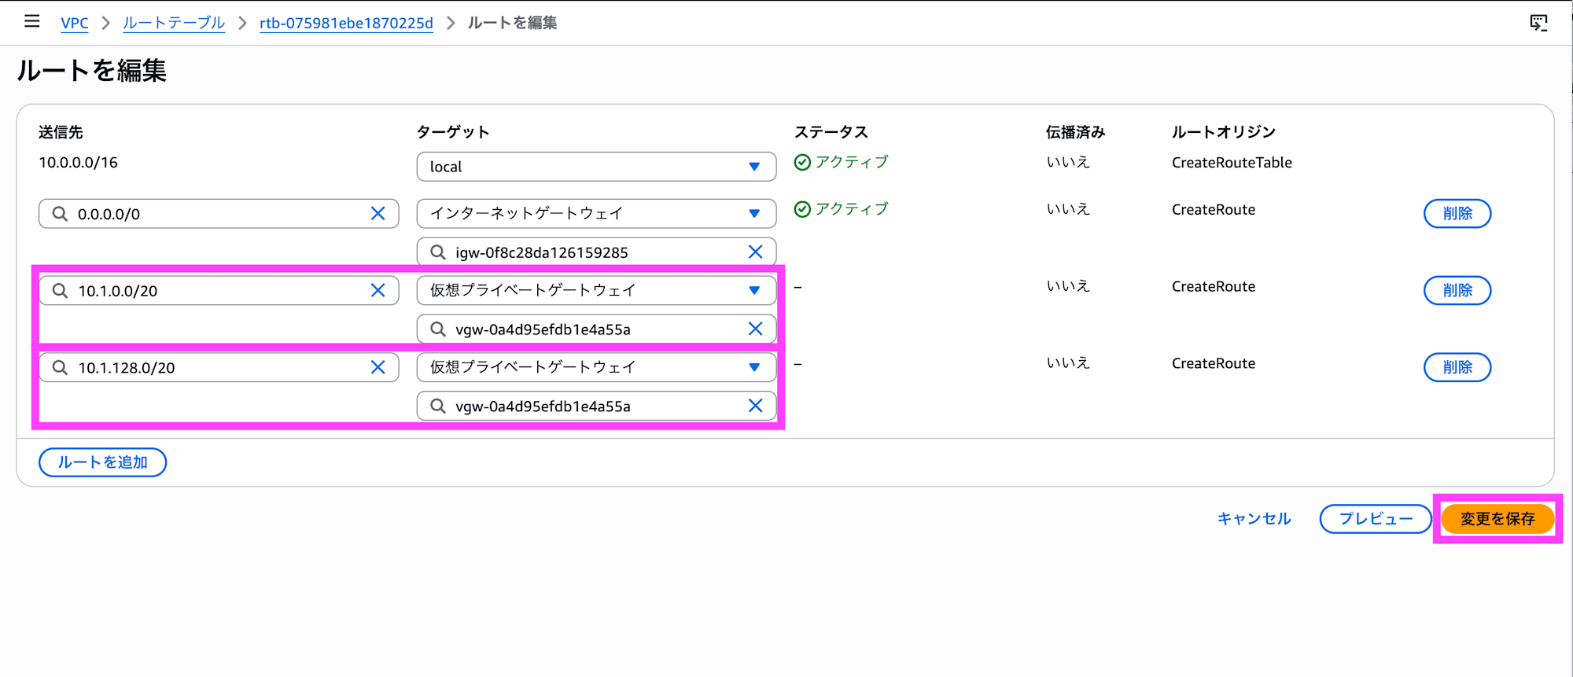Click アクティブ status of 0.0.0.0/0 route
The width and height of the screenshot is (1573, 677).
coord(842,209)
